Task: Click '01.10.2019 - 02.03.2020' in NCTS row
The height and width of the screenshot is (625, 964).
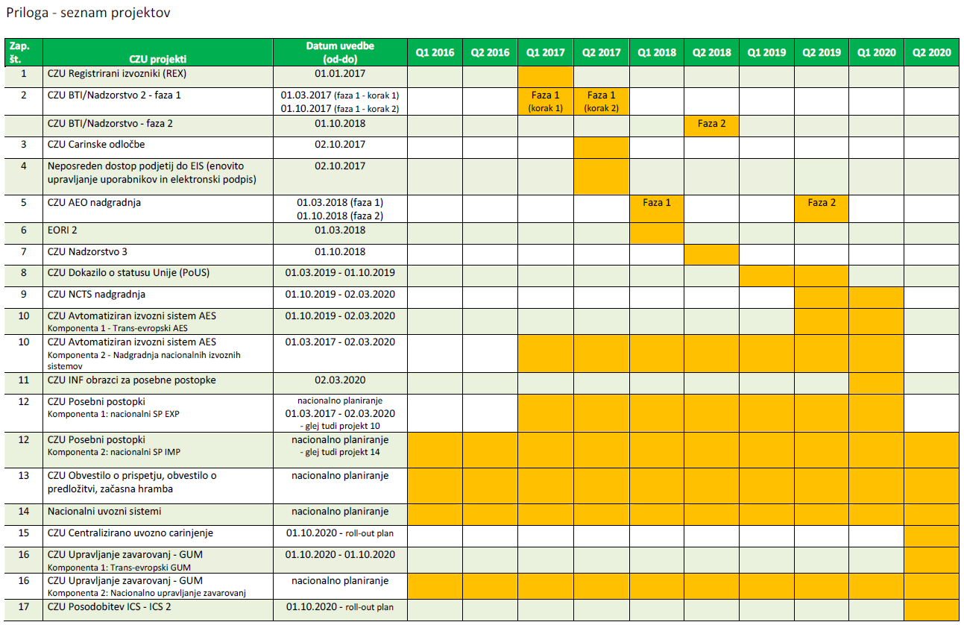Action: coord(340,294)
